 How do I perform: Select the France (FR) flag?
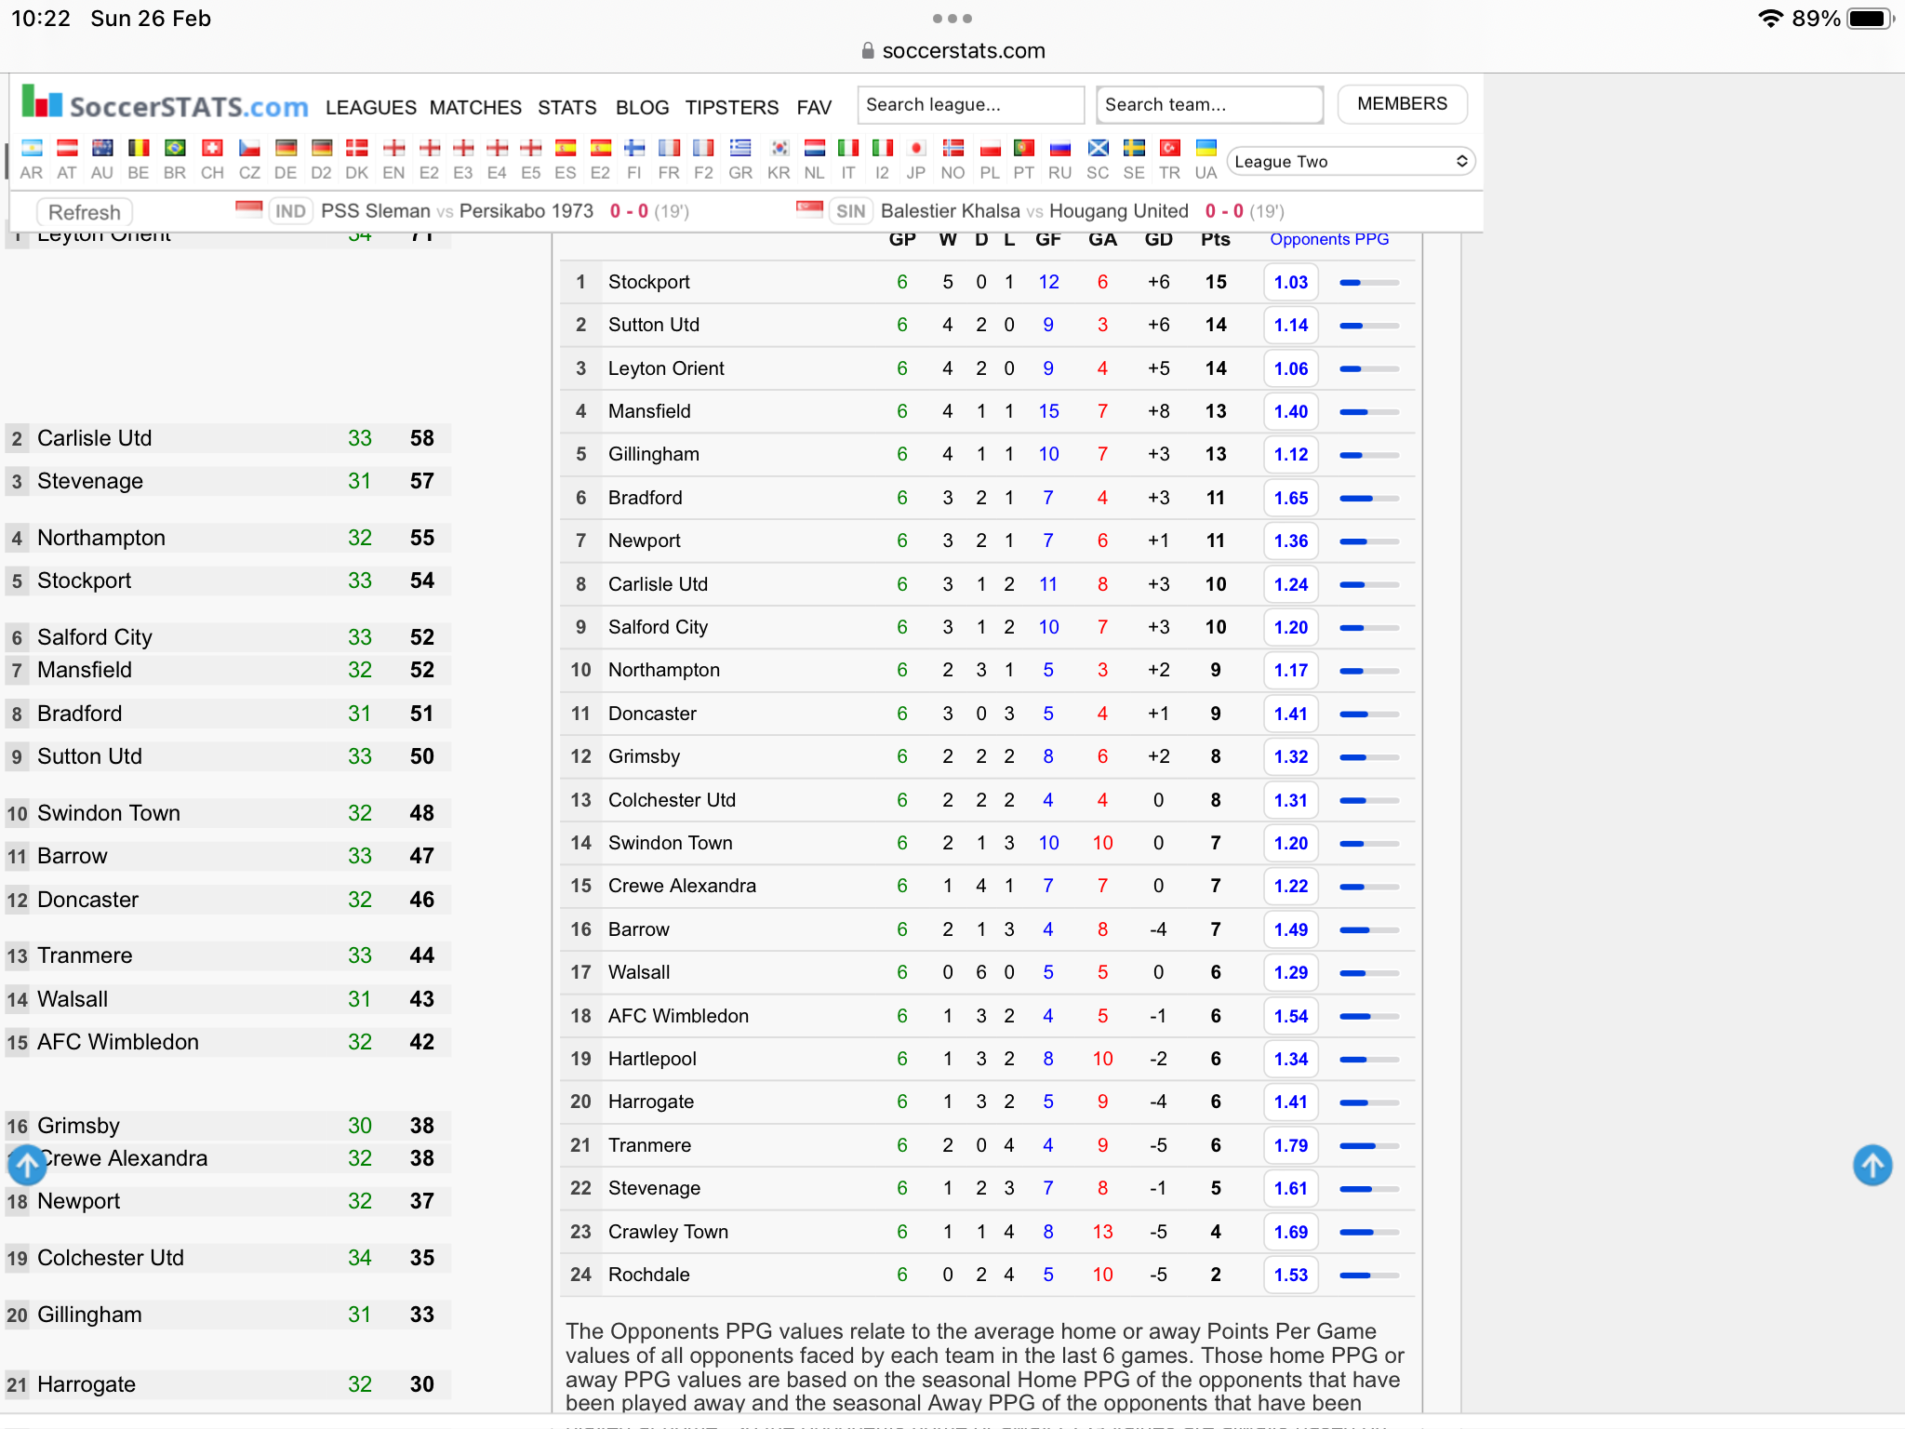pyautogui.click(x=669, y=149)
